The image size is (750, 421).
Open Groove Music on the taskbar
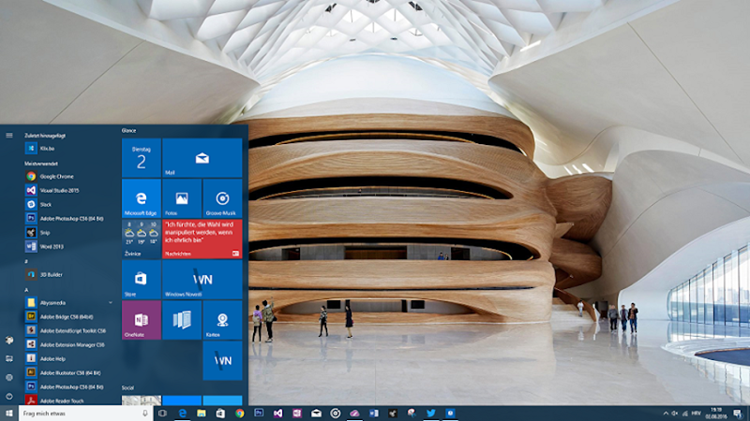coord(336,414)
